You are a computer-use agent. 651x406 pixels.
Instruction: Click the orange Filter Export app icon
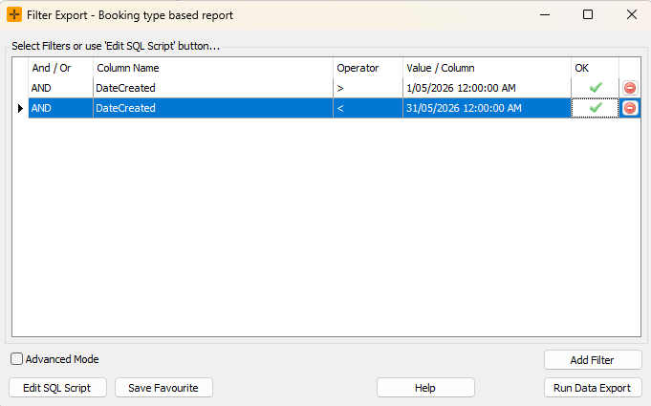[14, 14]
